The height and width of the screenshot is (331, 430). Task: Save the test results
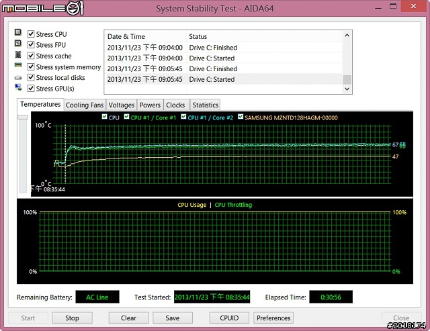[173, 318]
